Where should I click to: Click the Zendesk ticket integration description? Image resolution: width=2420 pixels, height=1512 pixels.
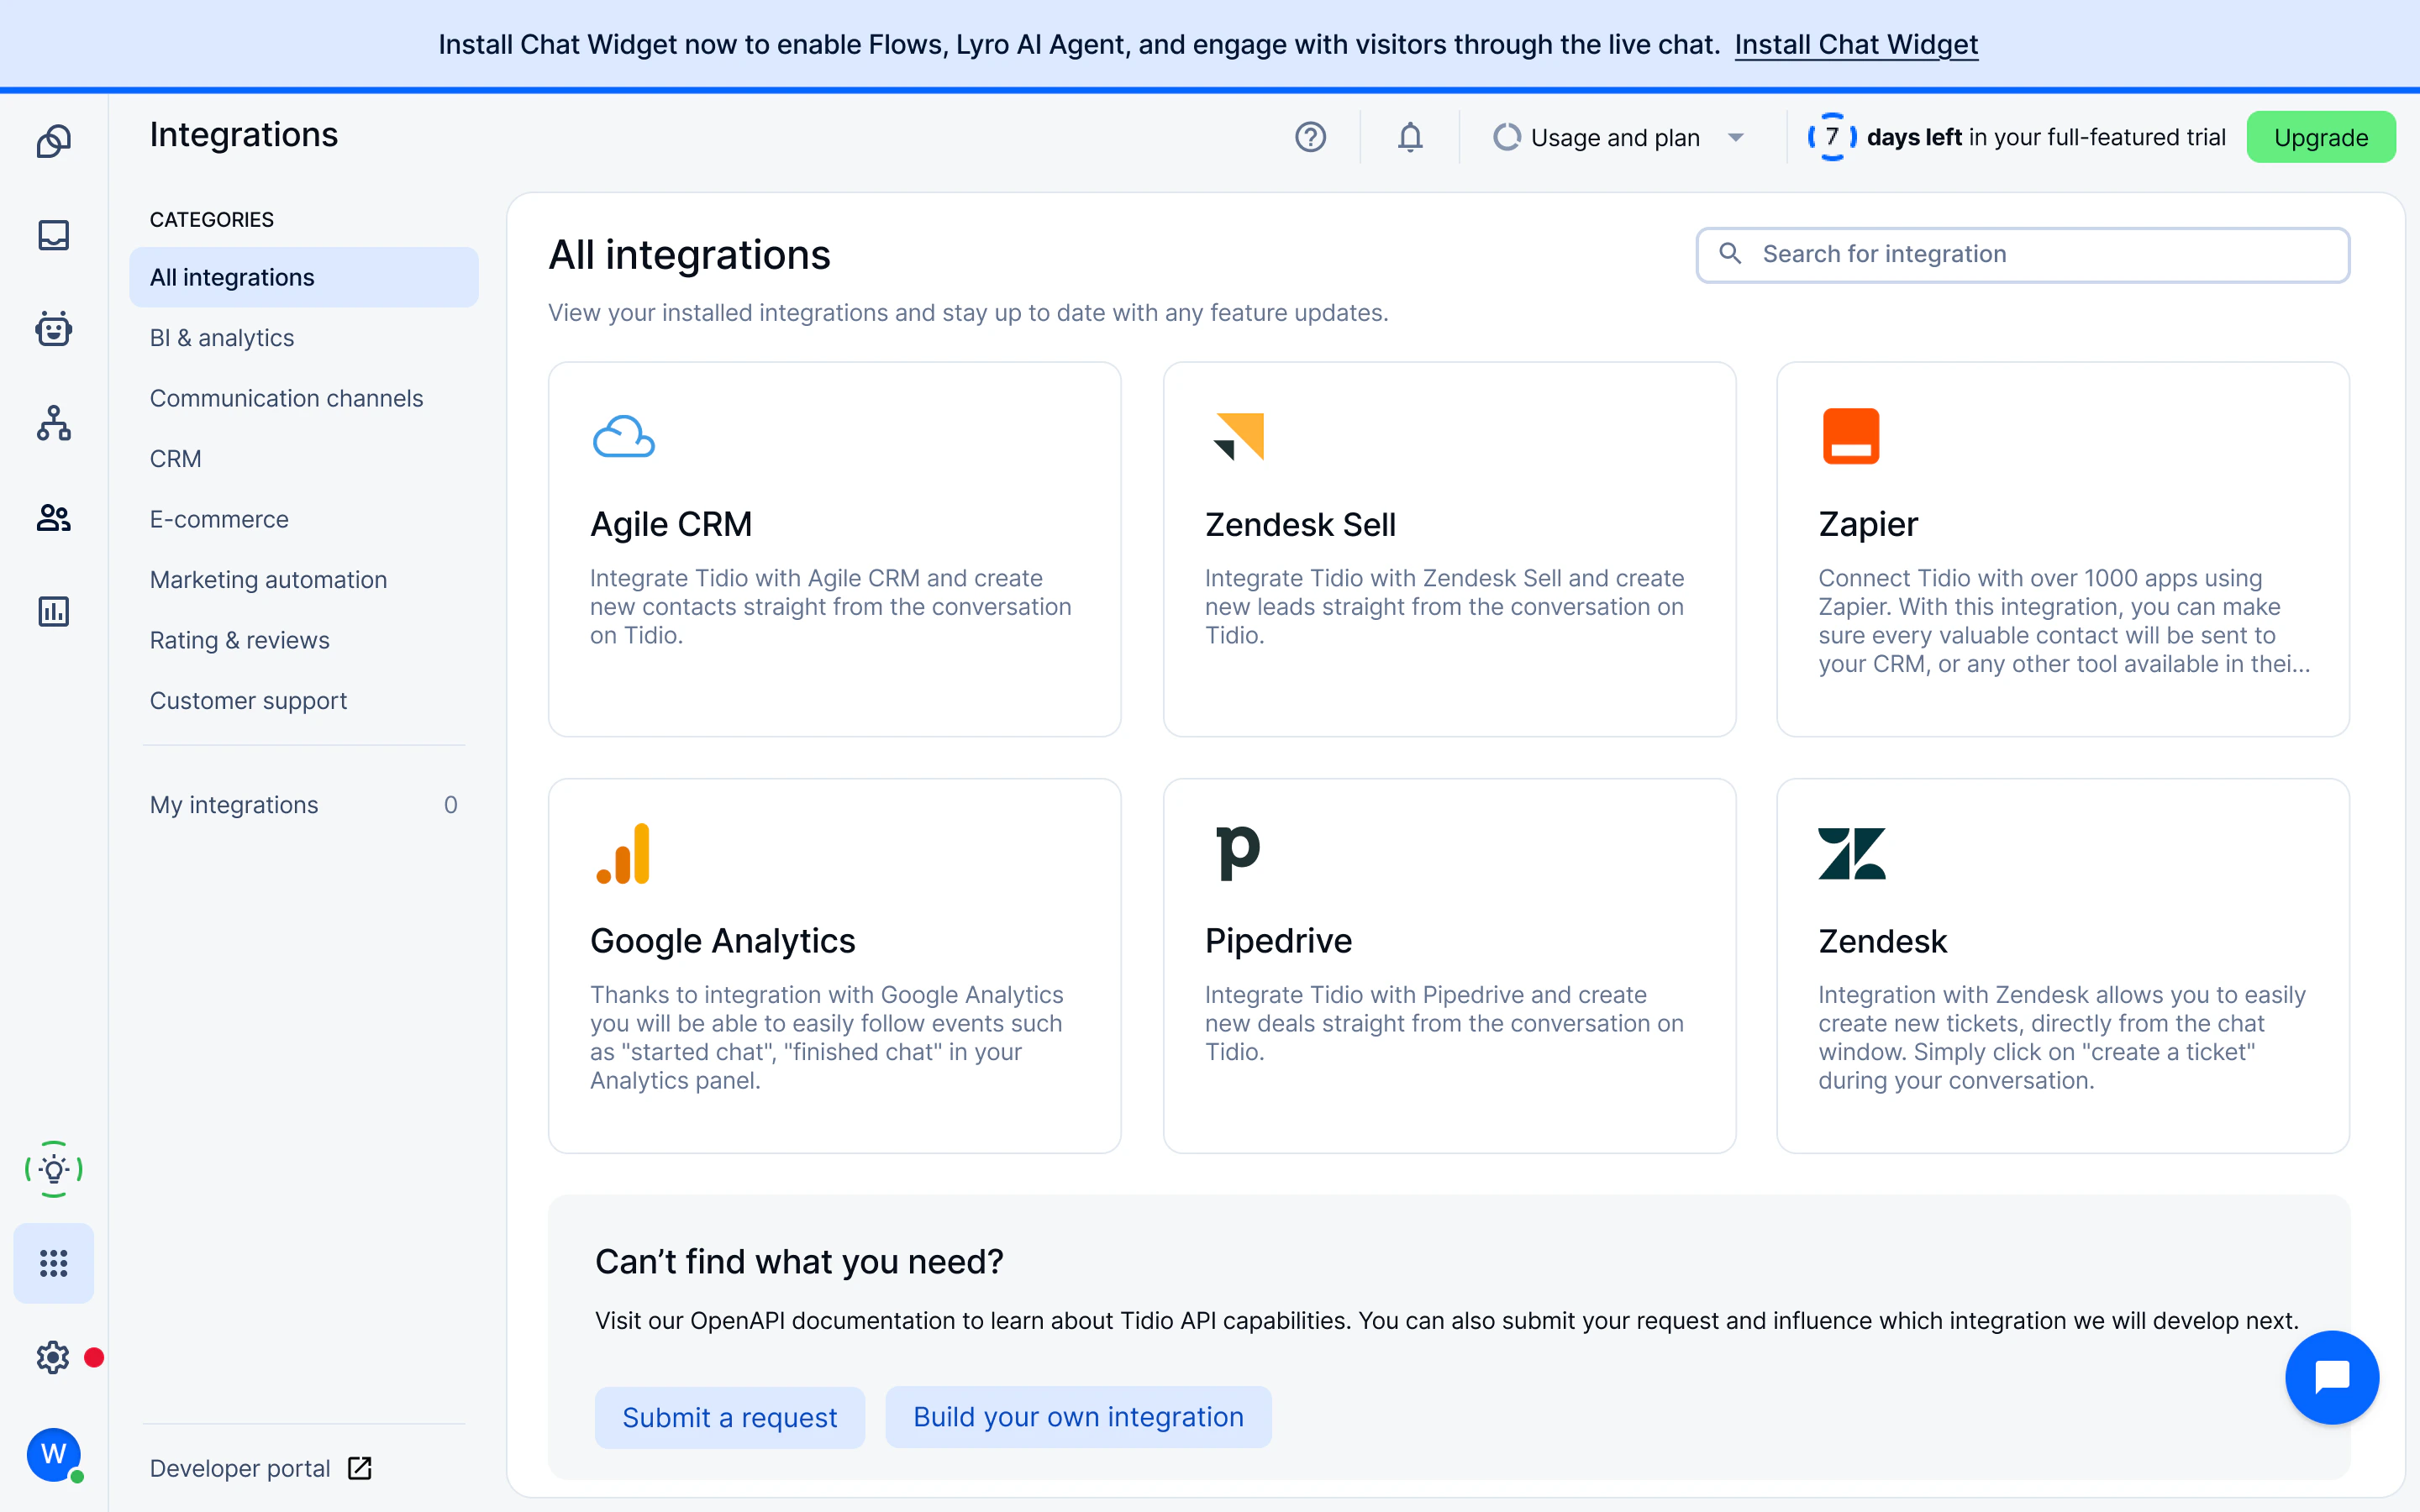coord(2062,1038)
